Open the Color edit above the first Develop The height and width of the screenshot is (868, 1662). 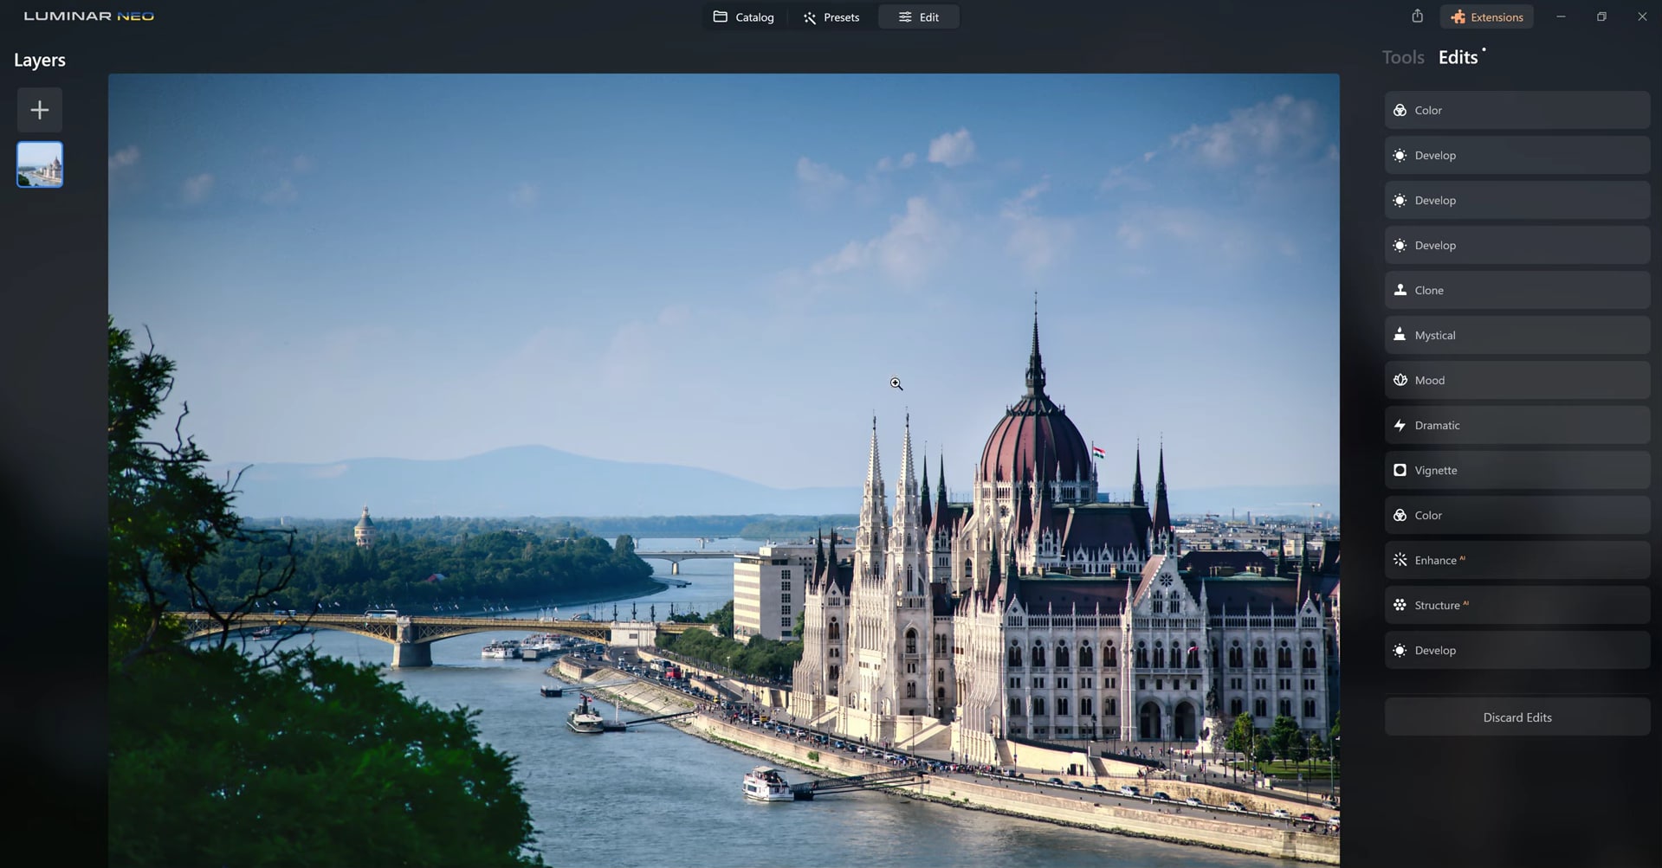1517,111
